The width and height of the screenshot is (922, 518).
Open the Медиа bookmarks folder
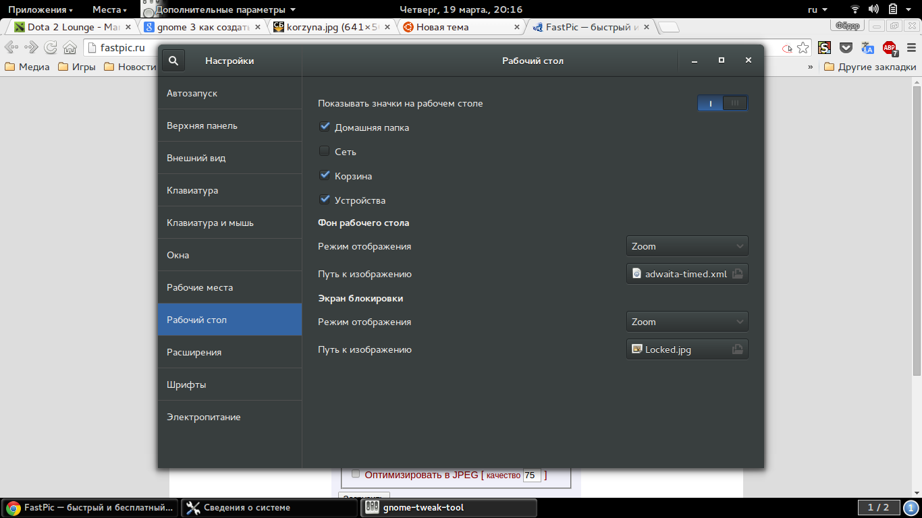(26, 67)
